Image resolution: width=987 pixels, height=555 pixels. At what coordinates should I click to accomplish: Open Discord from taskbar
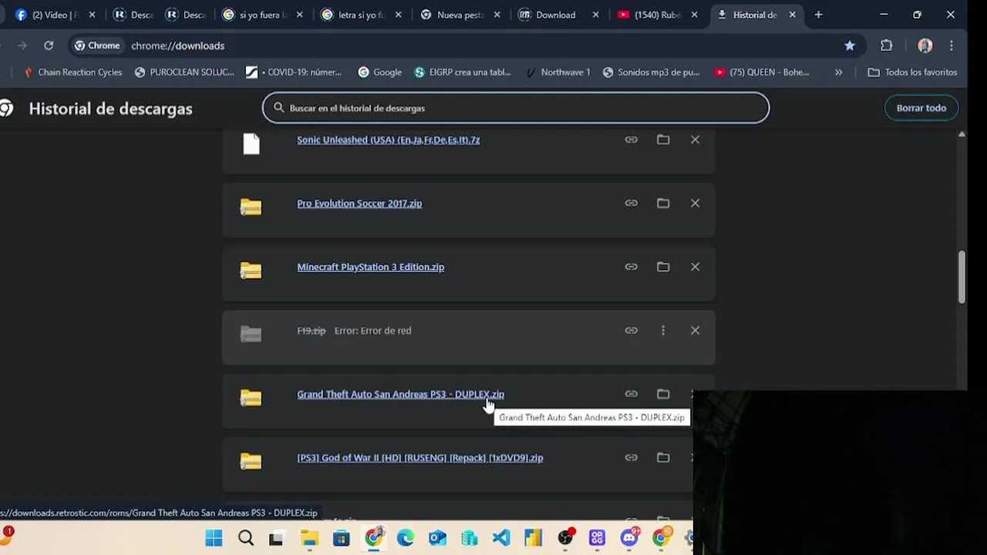pyautogui.click(x=629, y=538)
